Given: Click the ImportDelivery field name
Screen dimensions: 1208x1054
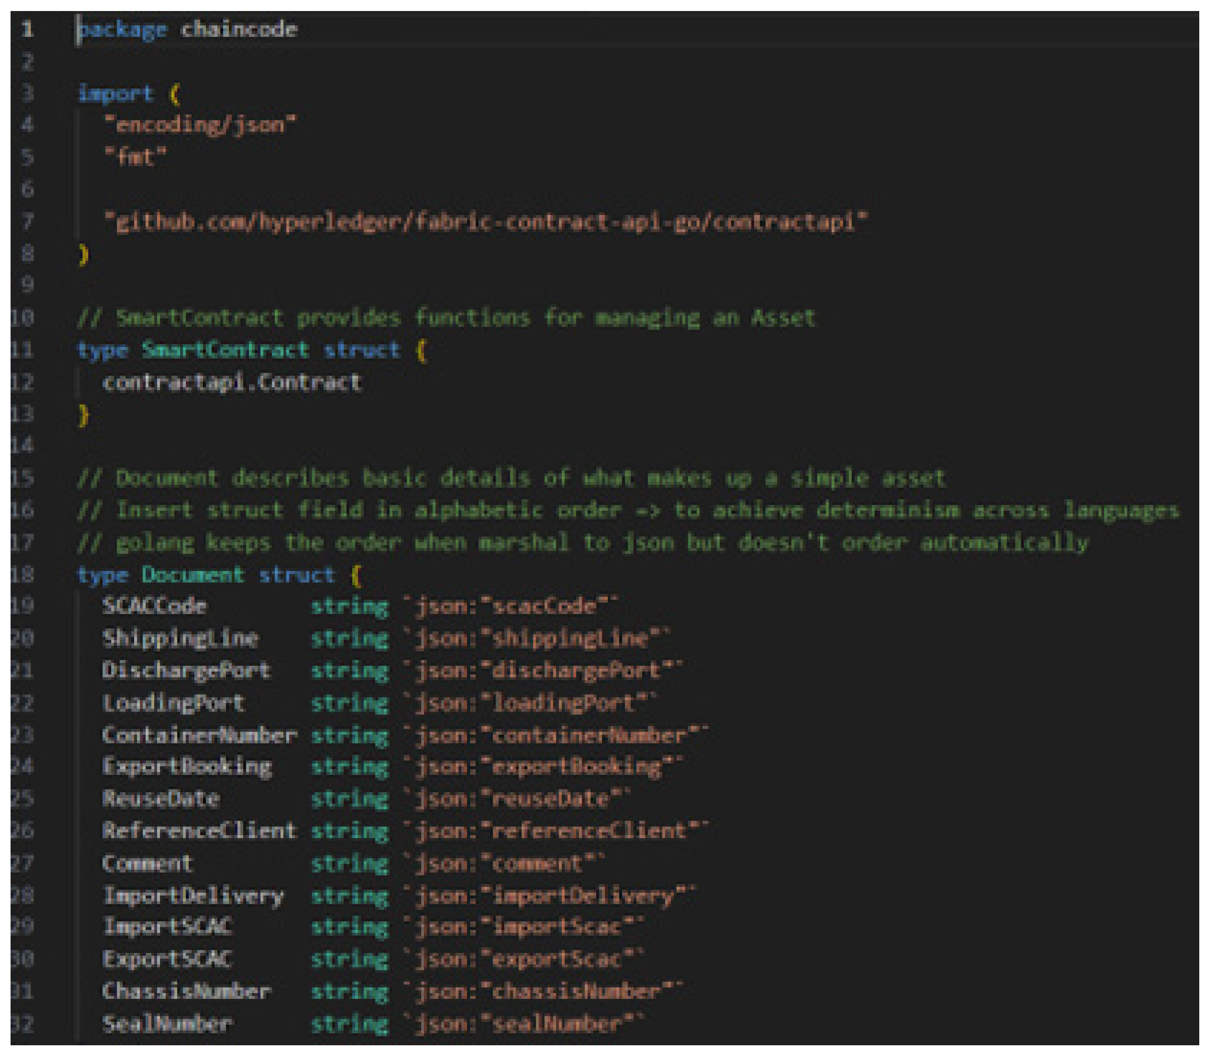Looking at the screenshot, I should coord(193,896).
